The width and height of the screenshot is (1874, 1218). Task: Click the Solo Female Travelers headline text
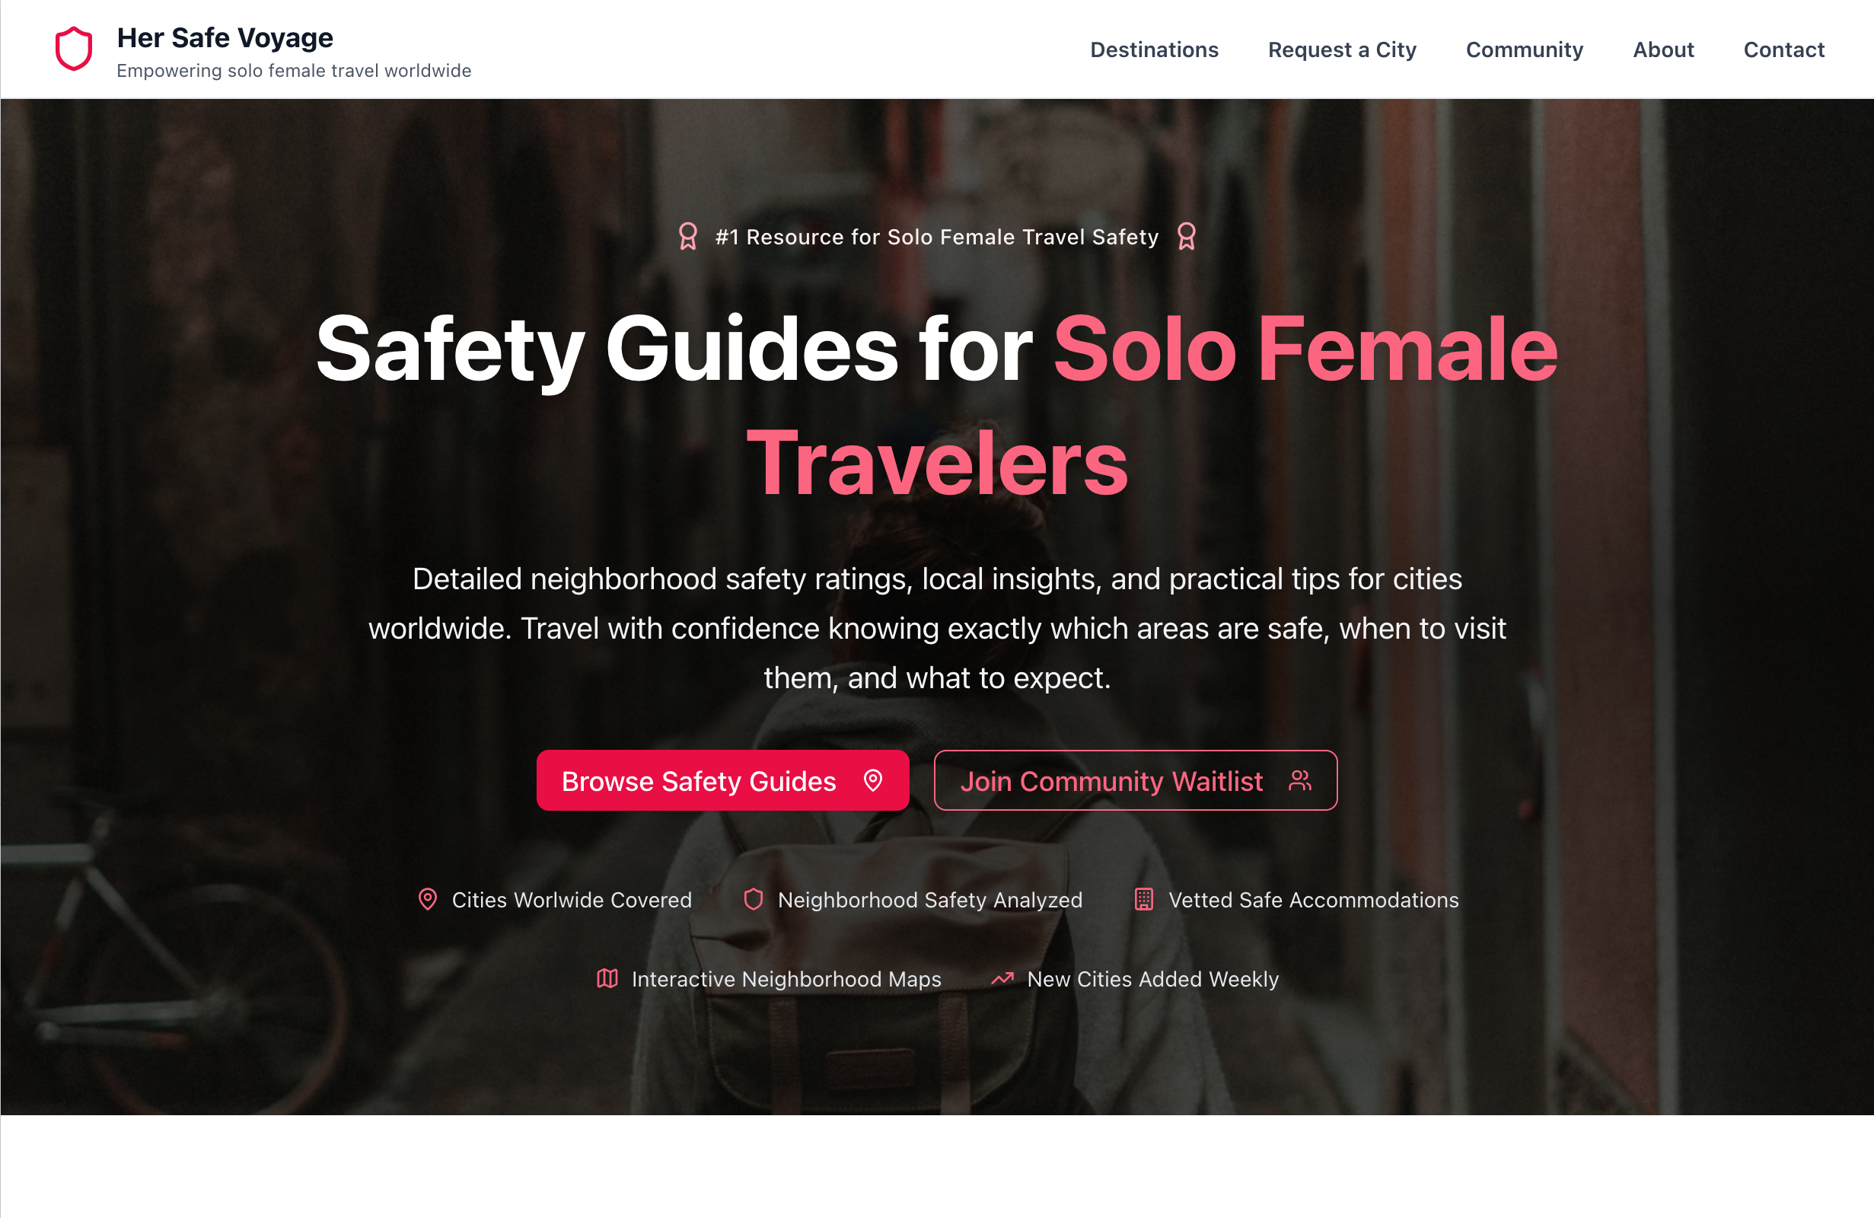point(1152,407)
